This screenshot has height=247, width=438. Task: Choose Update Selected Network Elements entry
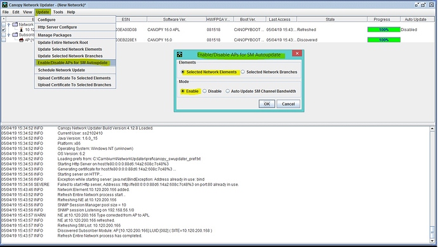point(75,49)
